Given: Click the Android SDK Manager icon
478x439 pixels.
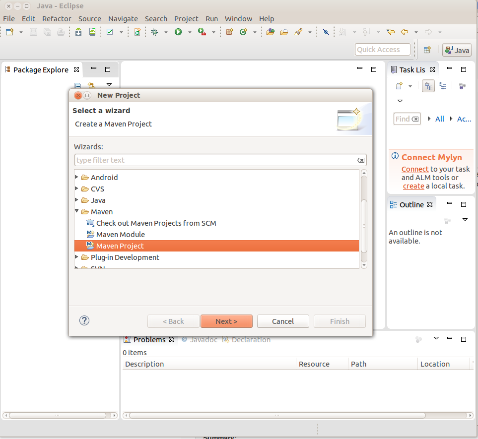Looking at the screenshot, I should click(x=78, y=32).
